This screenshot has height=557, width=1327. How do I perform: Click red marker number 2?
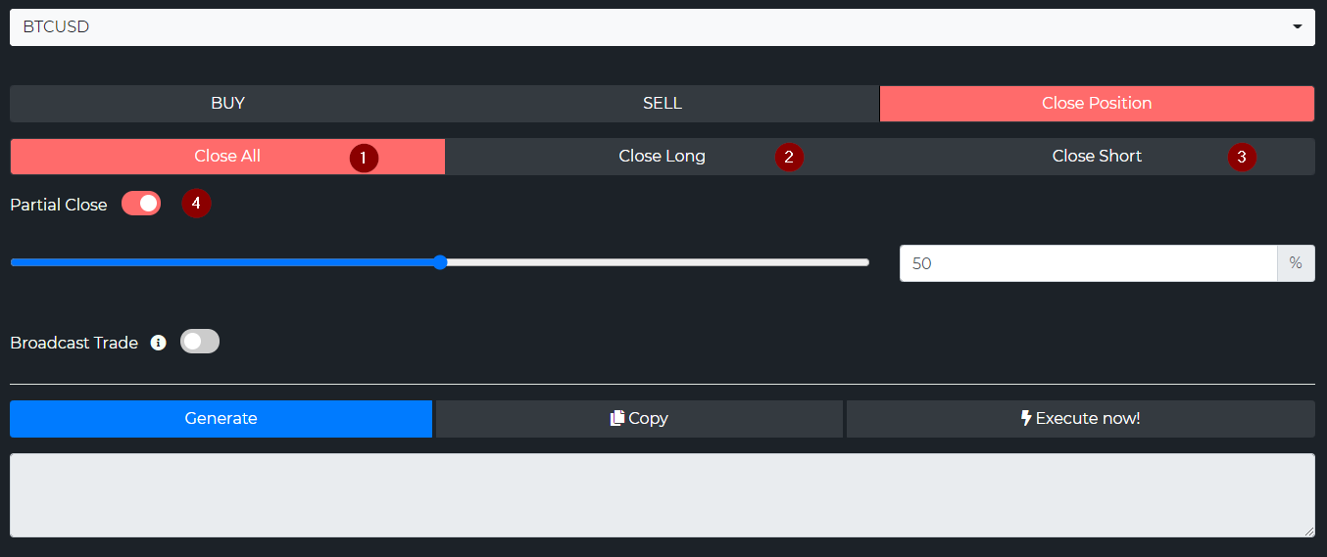(789, 157)
